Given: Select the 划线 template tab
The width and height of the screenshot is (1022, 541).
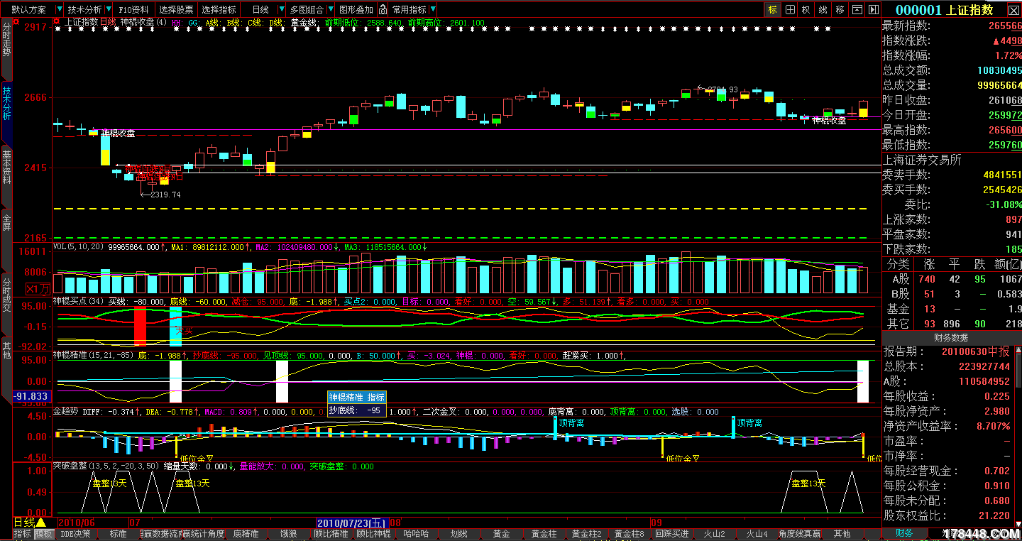Looking at the screenshot, I should 458,534.
